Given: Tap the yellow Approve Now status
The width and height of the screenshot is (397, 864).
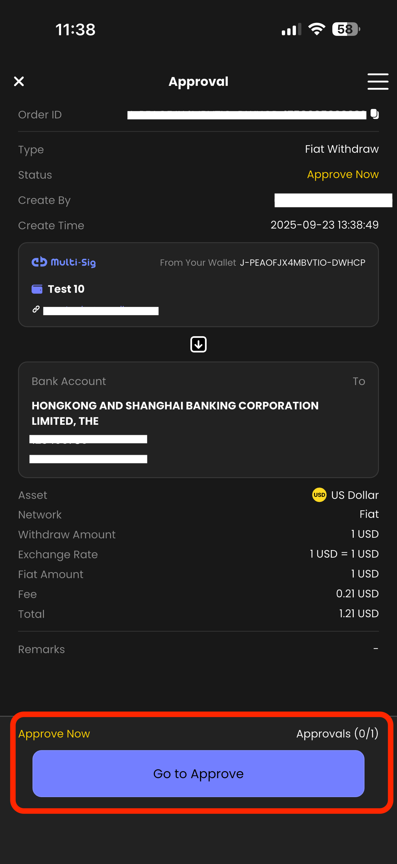Looking at the screenshot, I should 343,174.
